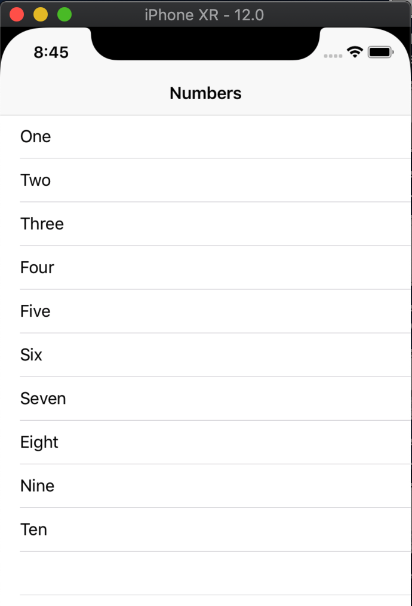
Task: Tap the empty row below Ten
Action: [x=205, y=573]
